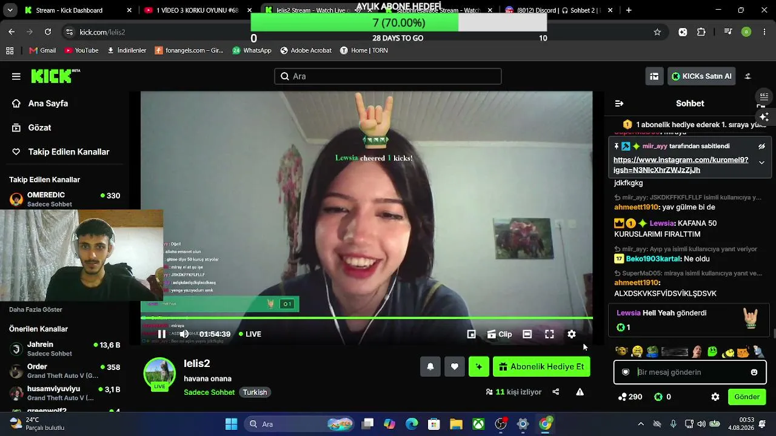Go back to the previous page
This screenshot has width=776, height=436.
(x=12, y=32)
